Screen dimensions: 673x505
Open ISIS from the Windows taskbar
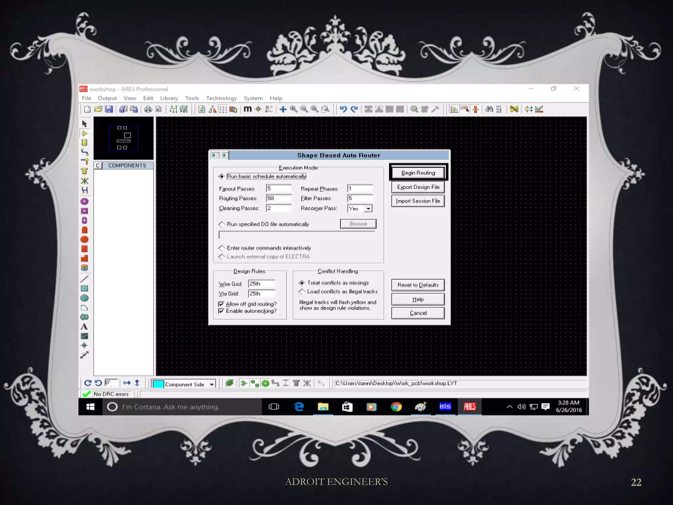point(445,407)
